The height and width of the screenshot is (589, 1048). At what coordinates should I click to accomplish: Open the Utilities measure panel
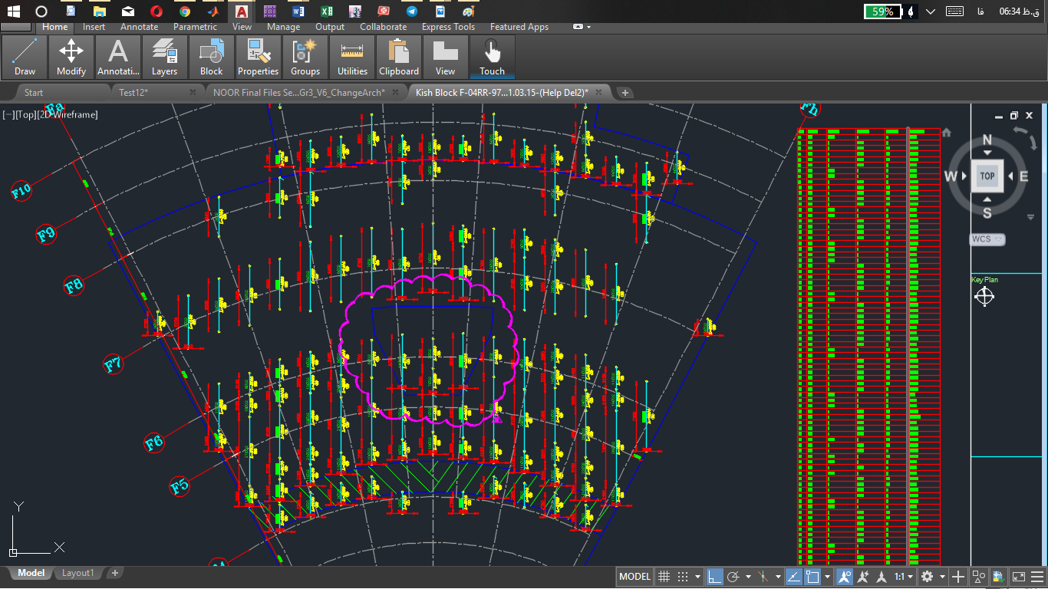(x=352, y=57)
